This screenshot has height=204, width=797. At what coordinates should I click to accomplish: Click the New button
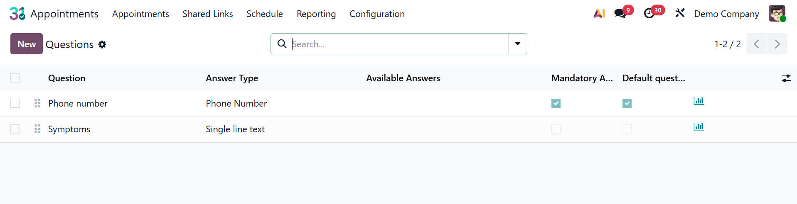pos(27,44)
